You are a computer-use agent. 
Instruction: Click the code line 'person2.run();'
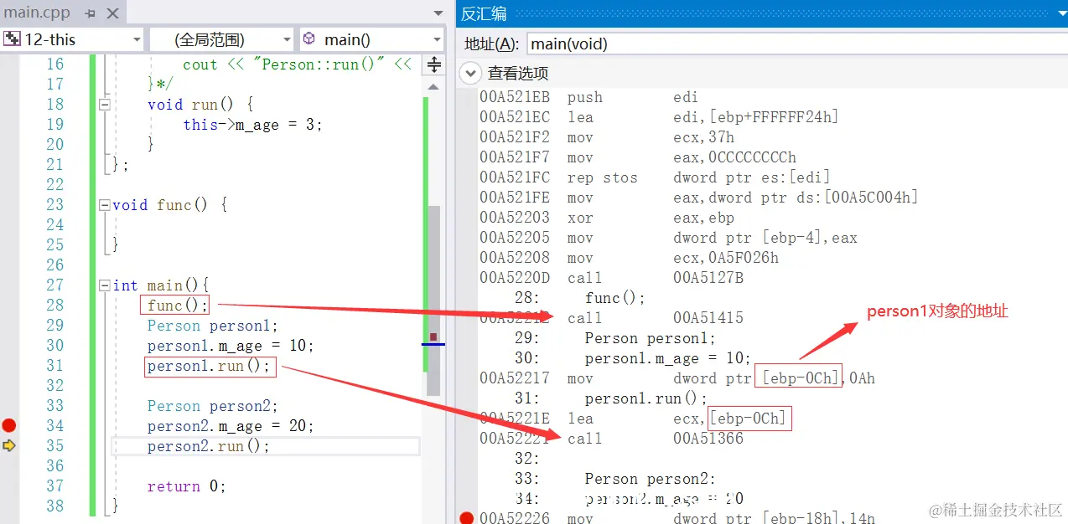[209, 446]
